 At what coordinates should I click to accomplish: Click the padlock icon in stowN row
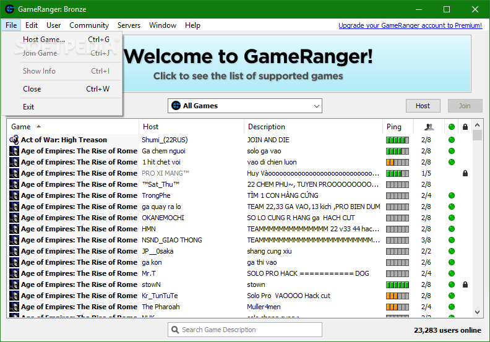click(465, 284)
